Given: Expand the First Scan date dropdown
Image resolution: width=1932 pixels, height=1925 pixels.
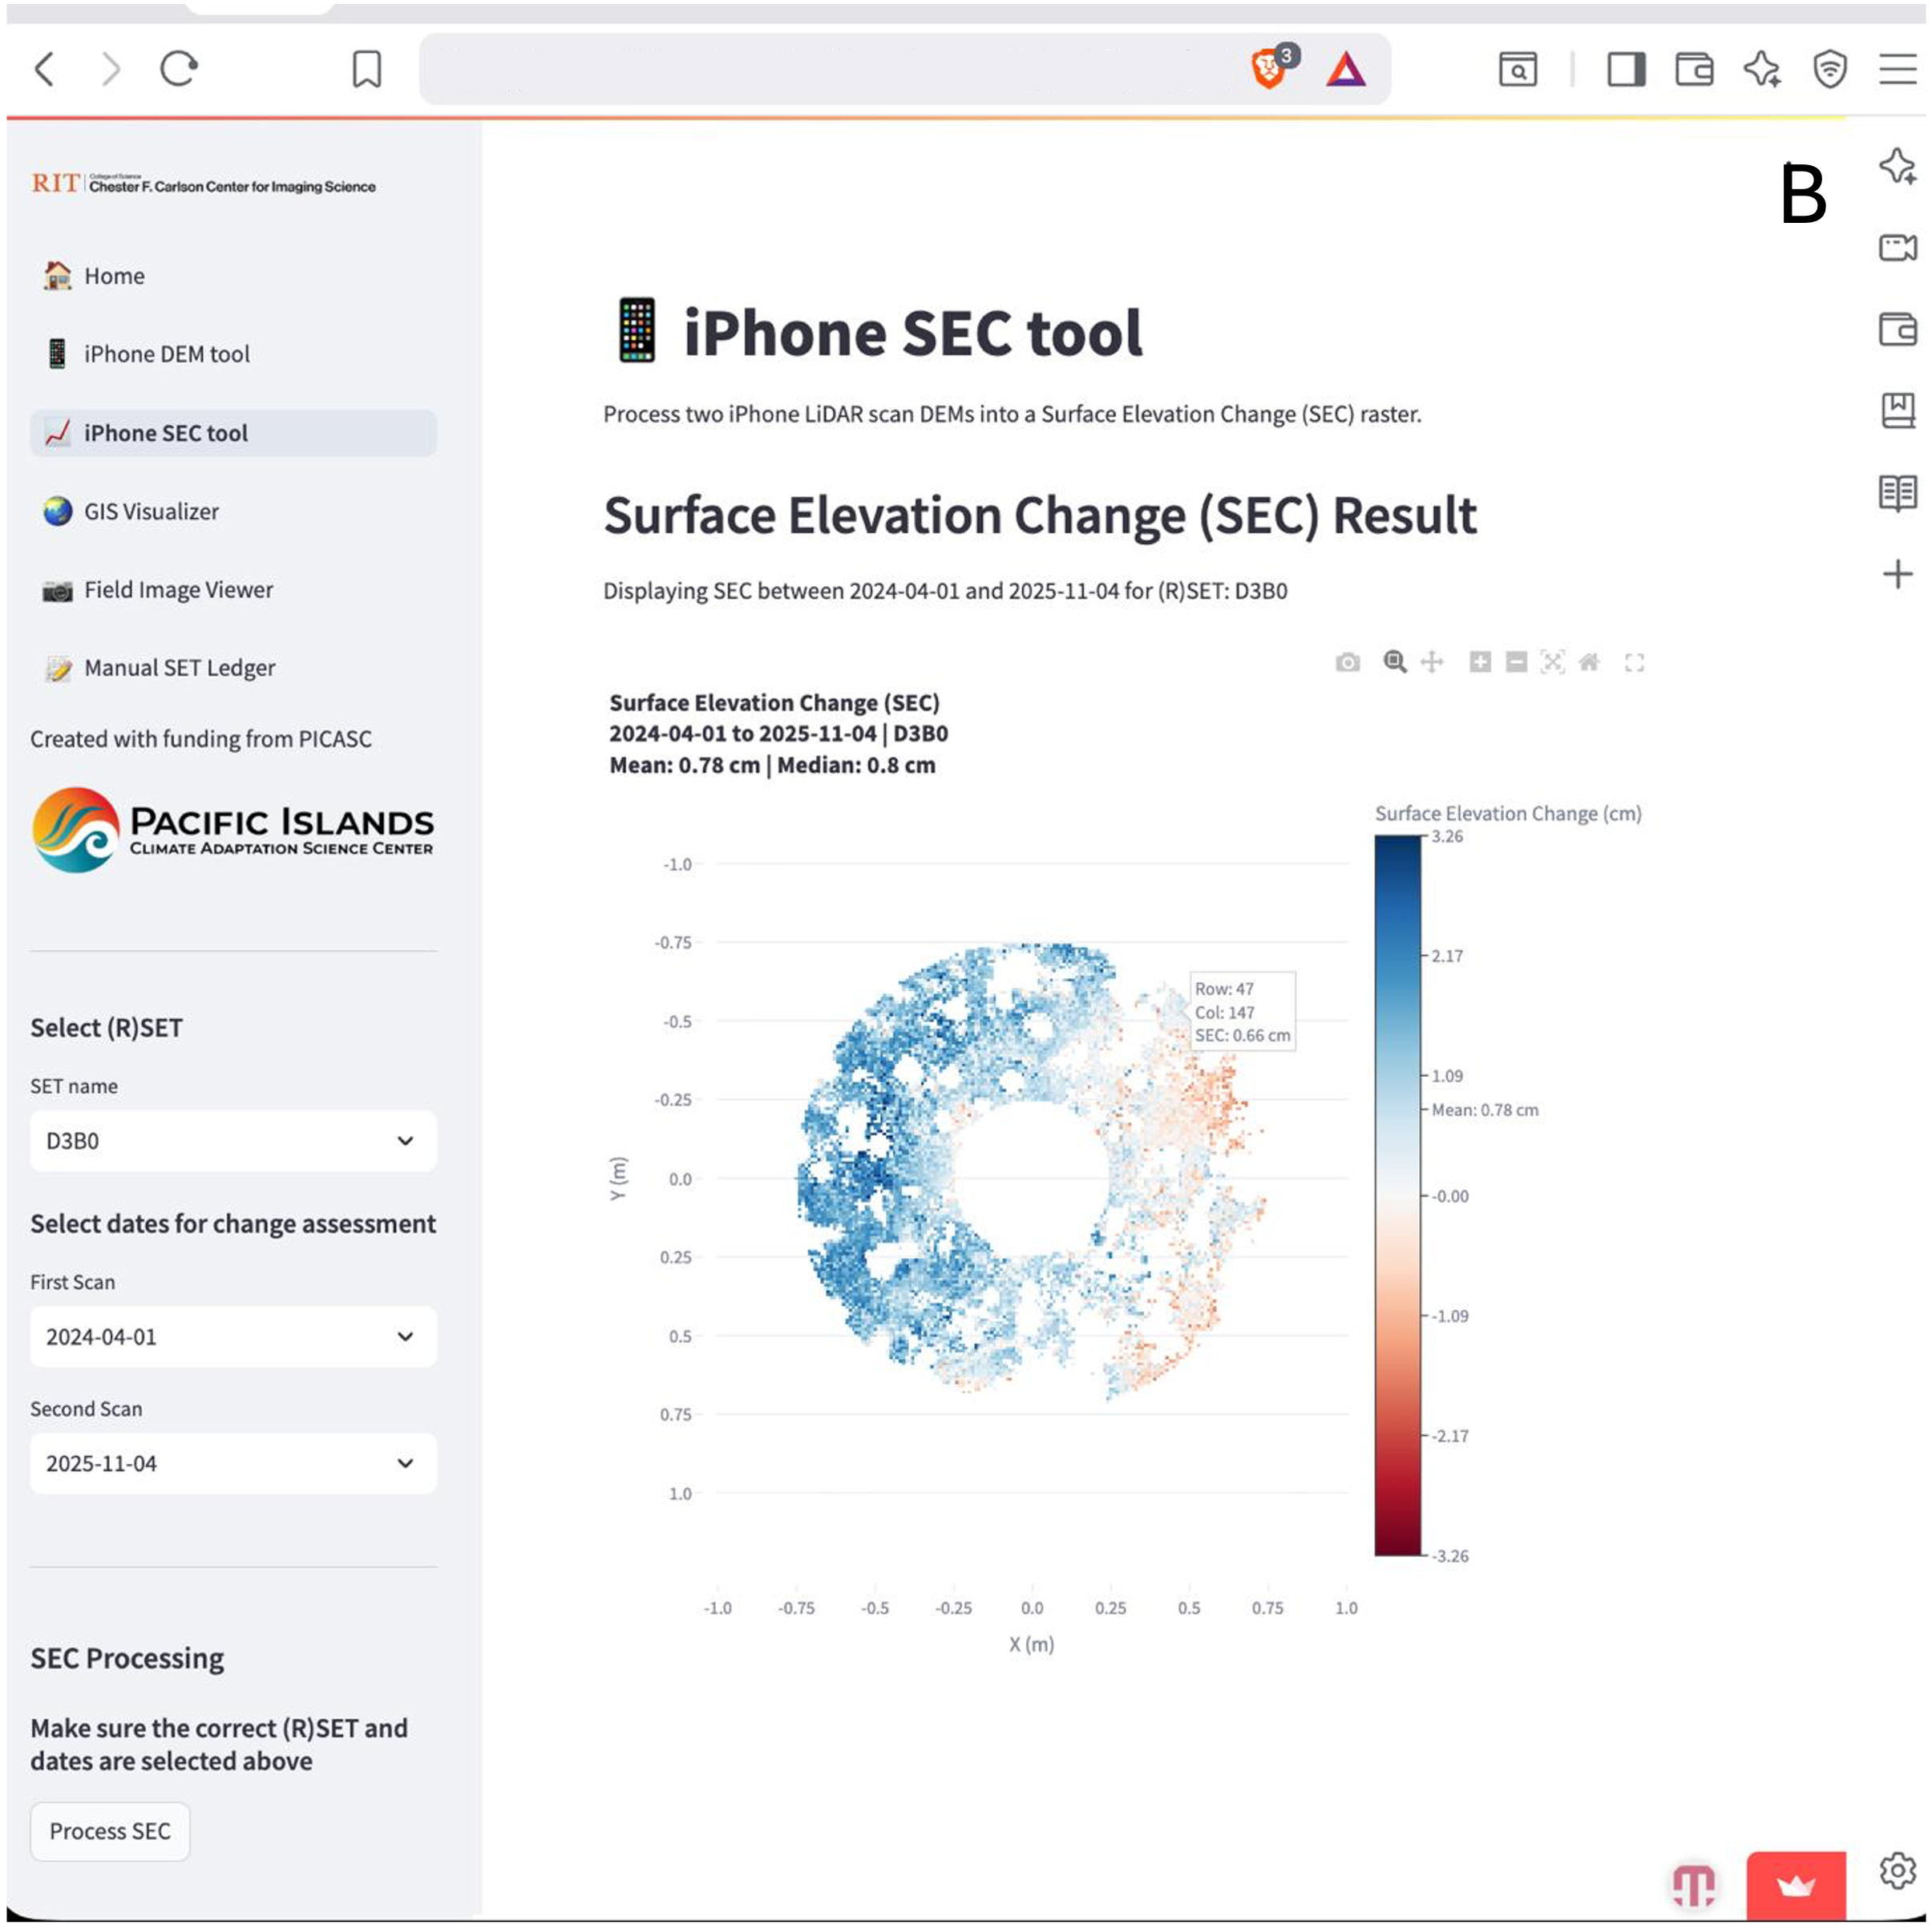Looking at the screenshot, I should click(x=233, y=1336).
